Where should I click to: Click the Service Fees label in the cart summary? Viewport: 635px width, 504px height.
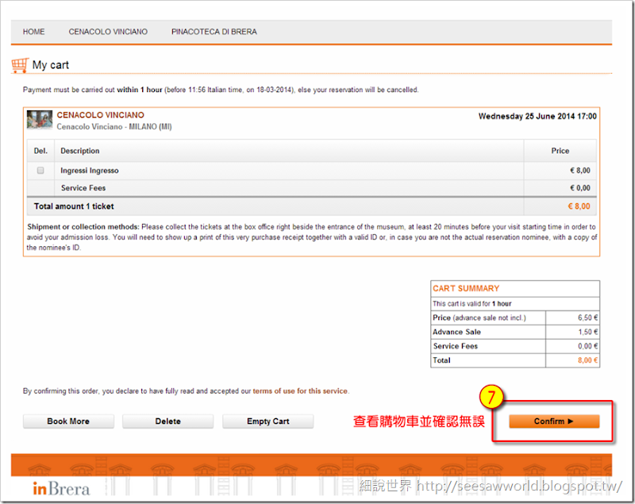[x=456, y=346]
